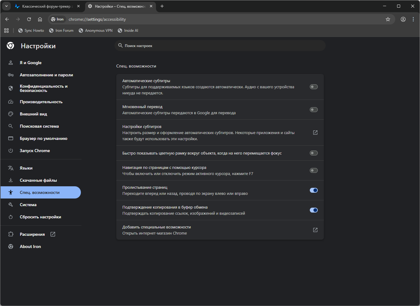Viewport: 420px width, 306px height.
Task: Open About Iron in the sidebar
Action: tap(30, 246)
